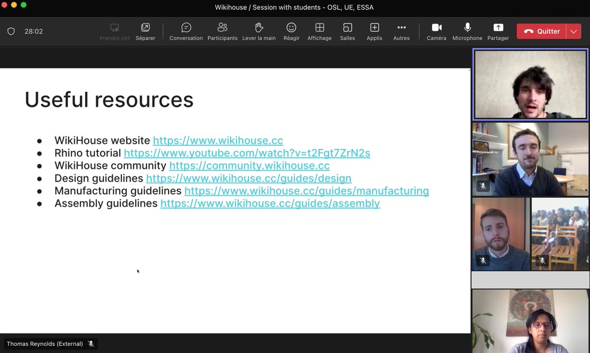Open the community.wikihouse.cc link
The width and height of the screenshot is (590, 353).
[249, 166]
